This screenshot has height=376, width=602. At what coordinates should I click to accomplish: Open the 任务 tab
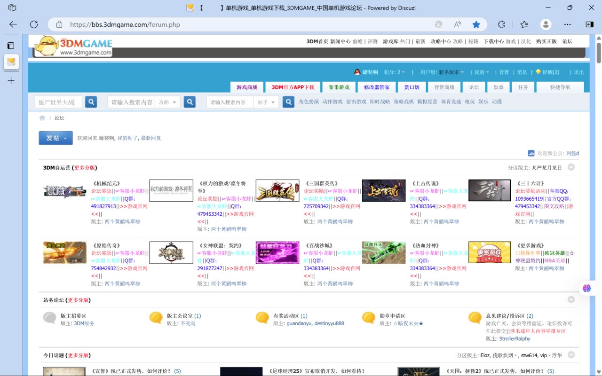click(523, 87)
